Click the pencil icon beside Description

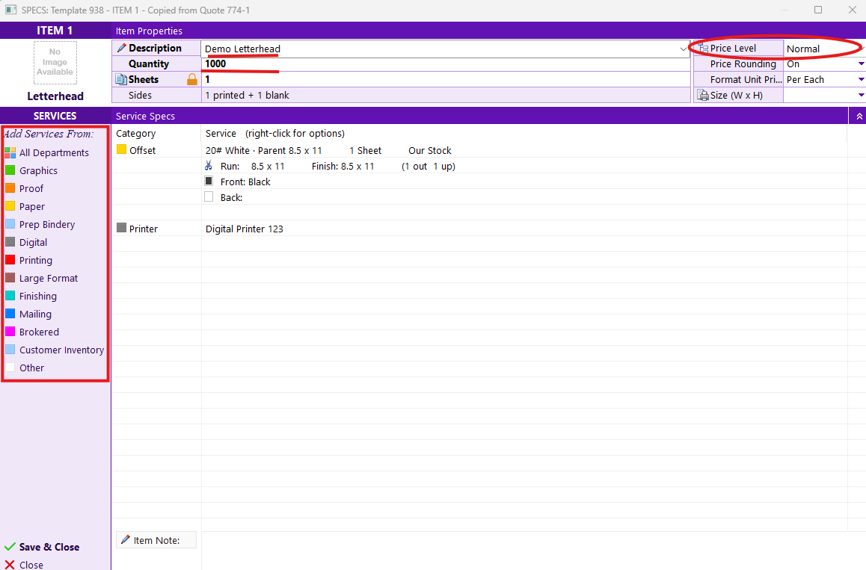pyautogui.click(x=121, y=48)
